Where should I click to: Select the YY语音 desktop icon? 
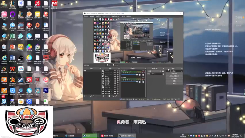pos(21,48)
